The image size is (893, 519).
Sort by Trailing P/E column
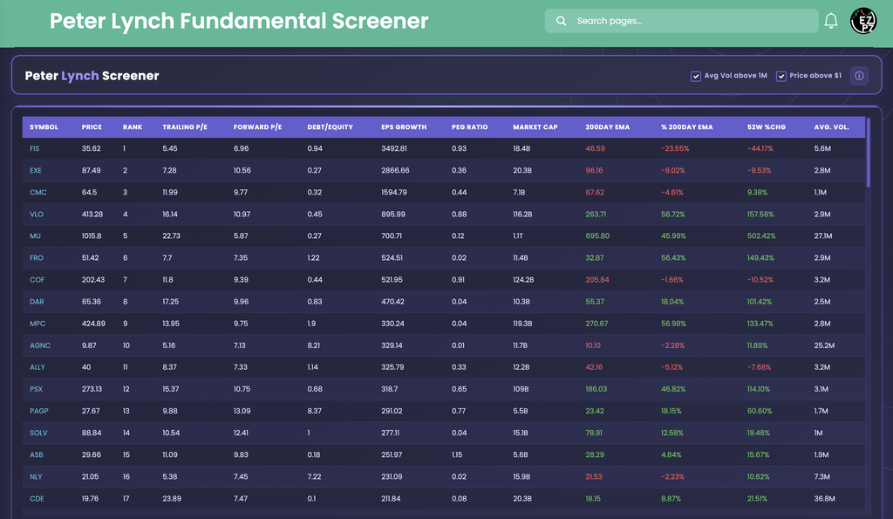[x=185, y=127]
